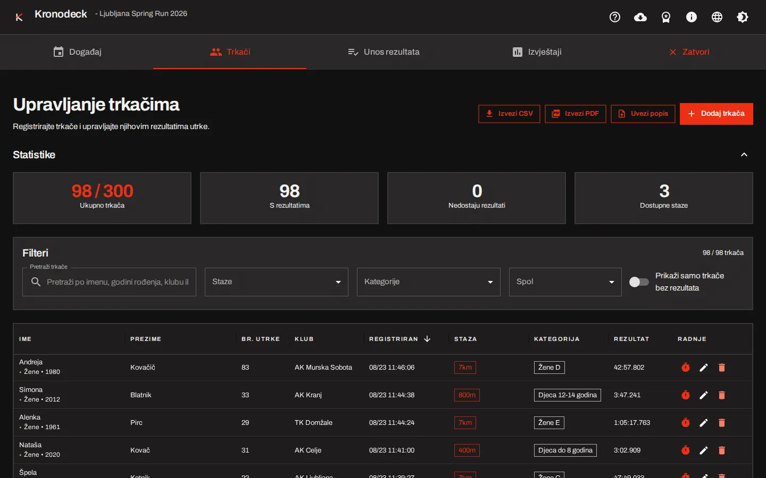Start timer for Nataša Kovač

[686, 450]
